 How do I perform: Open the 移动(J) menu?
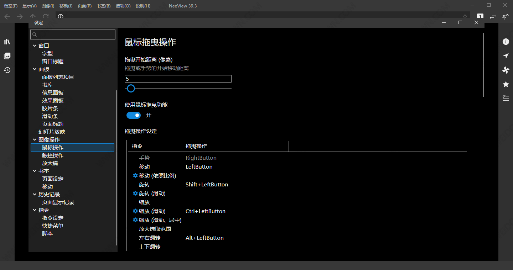[x=66, y=6]
